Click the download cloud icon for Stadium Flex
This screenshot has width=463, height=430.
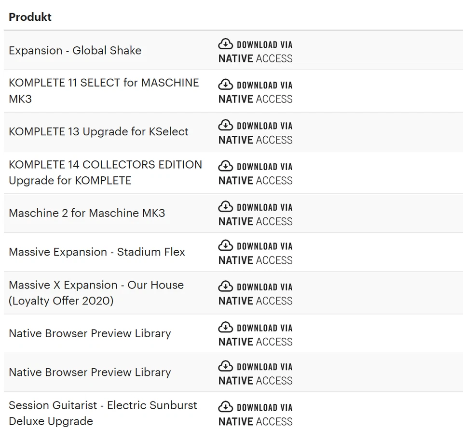[x=225, y=245]
